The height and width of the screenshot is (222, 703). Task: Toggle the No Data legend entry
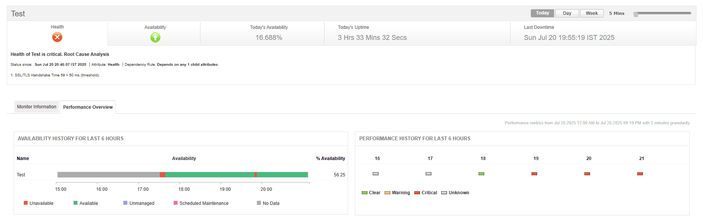[x=259, y=203]
